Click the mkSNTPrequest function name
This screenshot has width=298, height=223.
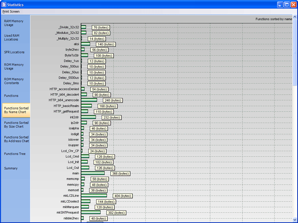pos(68,213)
